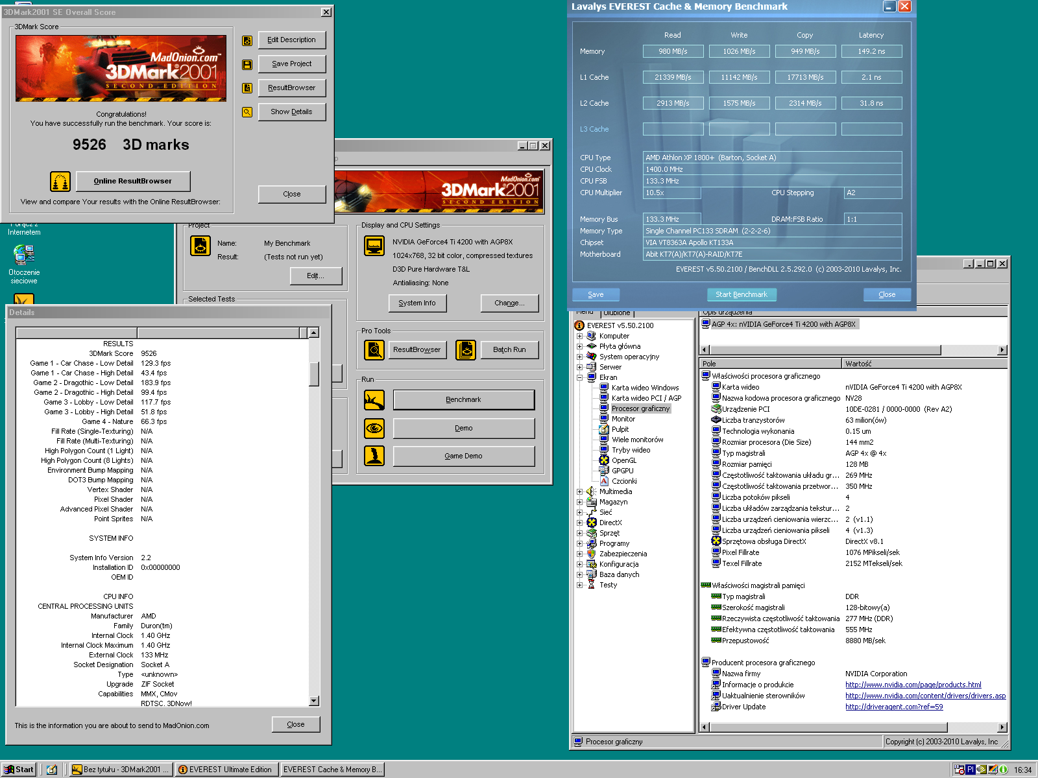Image resolution: width=1038 pixels, height=778 pixels.
Task: Select Karta wideo PCI / AGP tree item
Action: tap(640, 398)
